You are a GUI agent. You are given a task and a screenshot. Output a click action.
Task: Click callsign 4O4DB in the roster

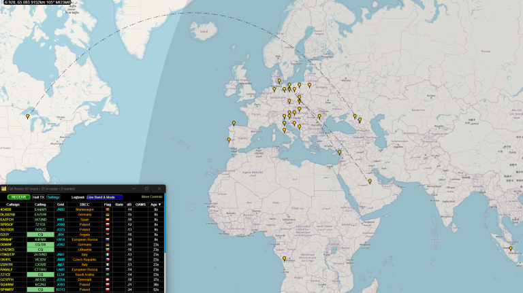(6, 209)
